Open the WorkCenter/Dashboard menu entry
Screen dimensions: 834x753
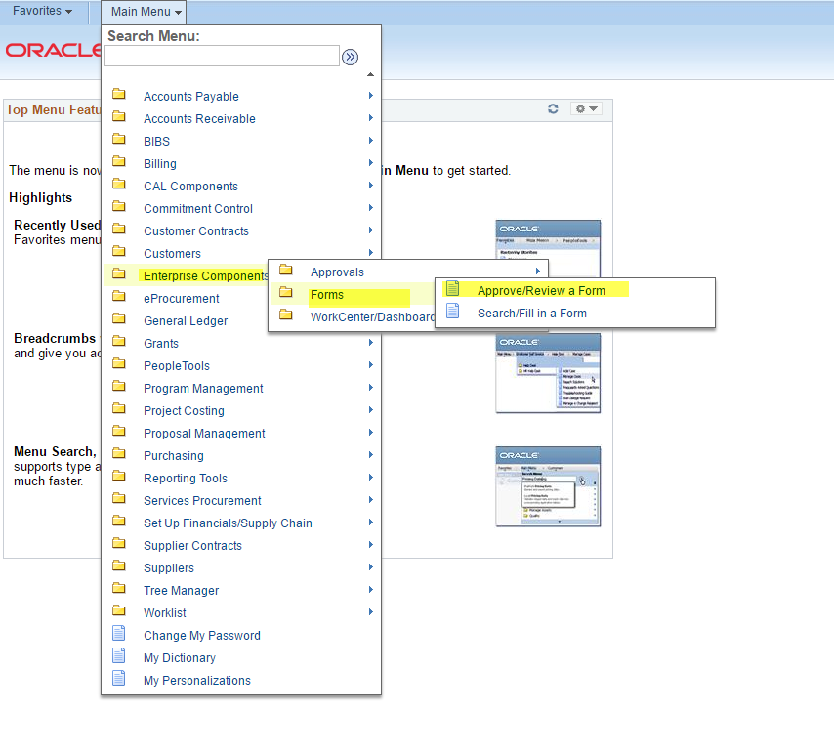pyautogui.click(x=372, y=317)
